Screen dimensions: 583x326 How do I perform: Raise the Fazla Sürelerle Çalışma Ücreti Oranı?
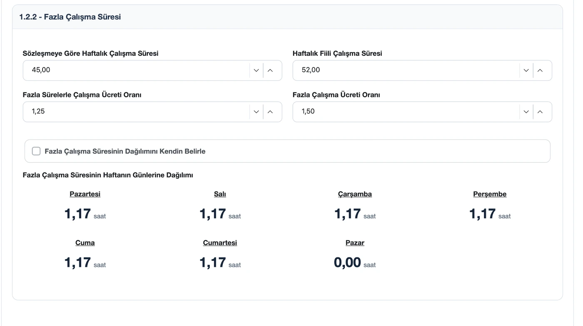coord(270,112)
